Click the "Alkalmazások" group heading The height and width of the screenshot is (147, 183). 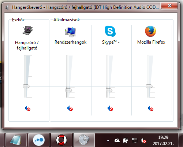[x=67, y=20]
